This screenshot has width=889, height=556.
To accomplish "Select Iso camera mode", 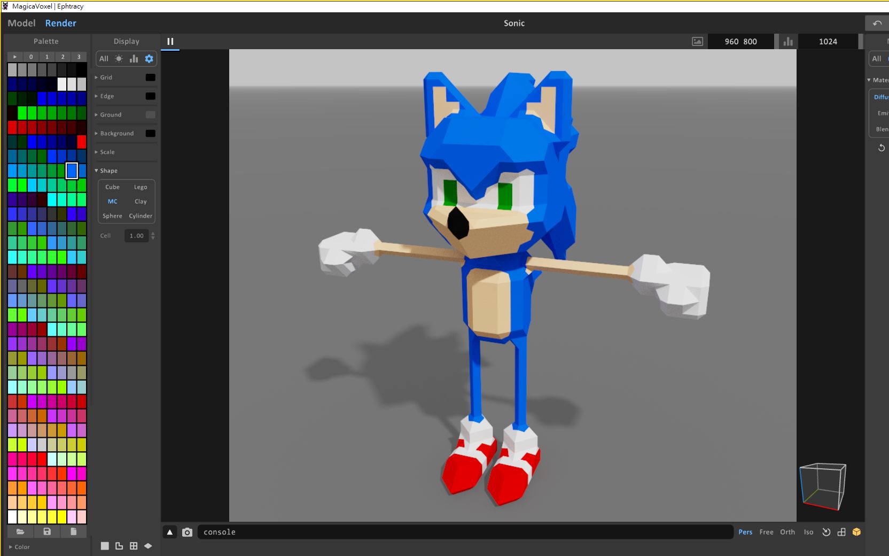I will (808, 532).
